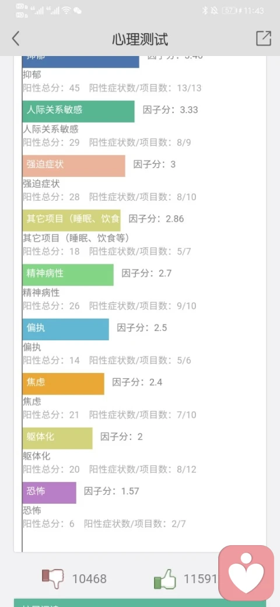Select the 强迫症状 salmon bar
This screenshot has width=280, height=607.
click(x=74, y=166)
